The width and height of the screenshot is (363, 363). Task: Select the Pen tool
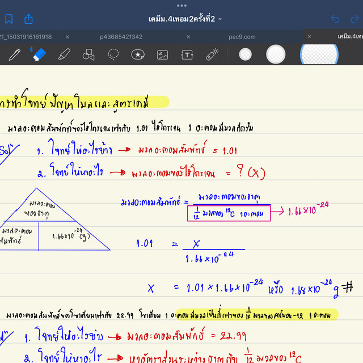(15, 54)
